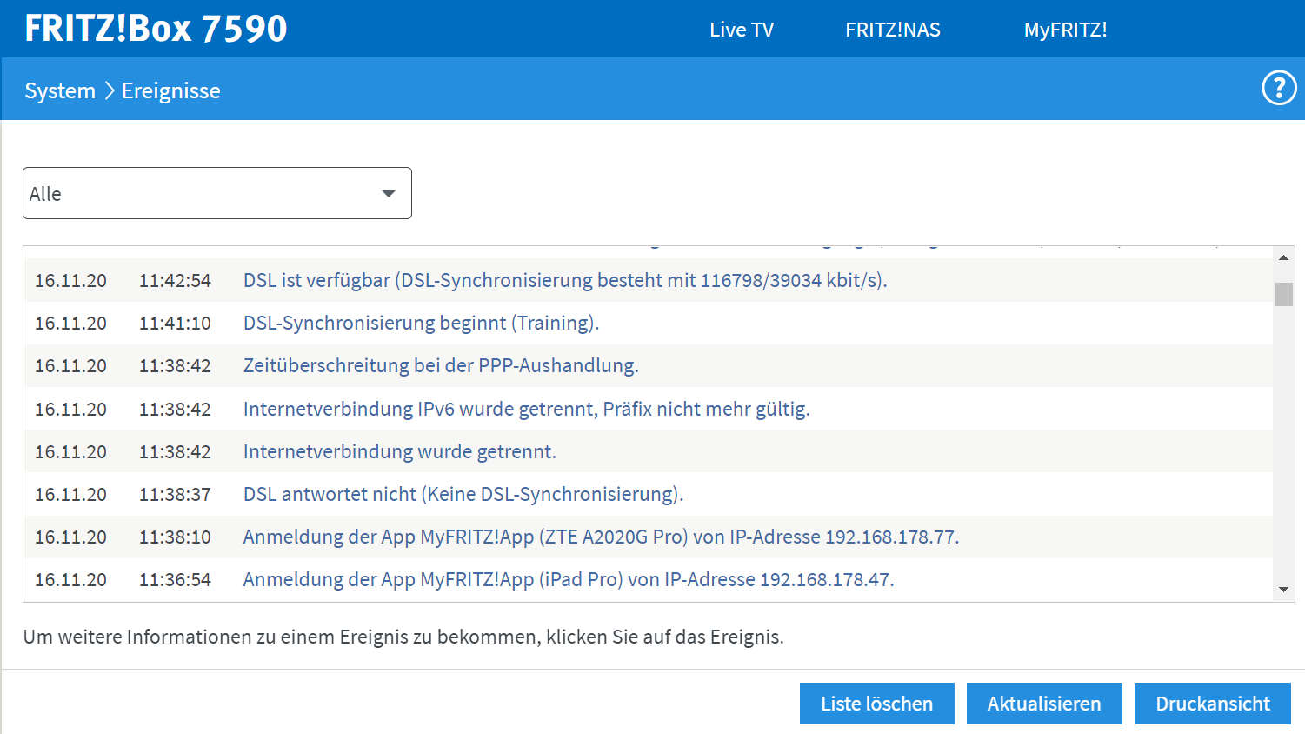Select the Internetverbindung wurde getrennt event
The width and height of the screenshot is (1305, 734).
point(399,450)
